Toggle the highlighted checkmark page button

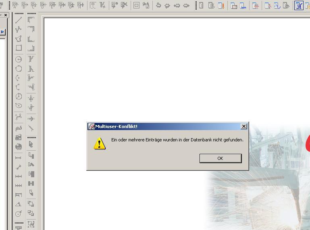pyautogui.click(x=299, y=6)
